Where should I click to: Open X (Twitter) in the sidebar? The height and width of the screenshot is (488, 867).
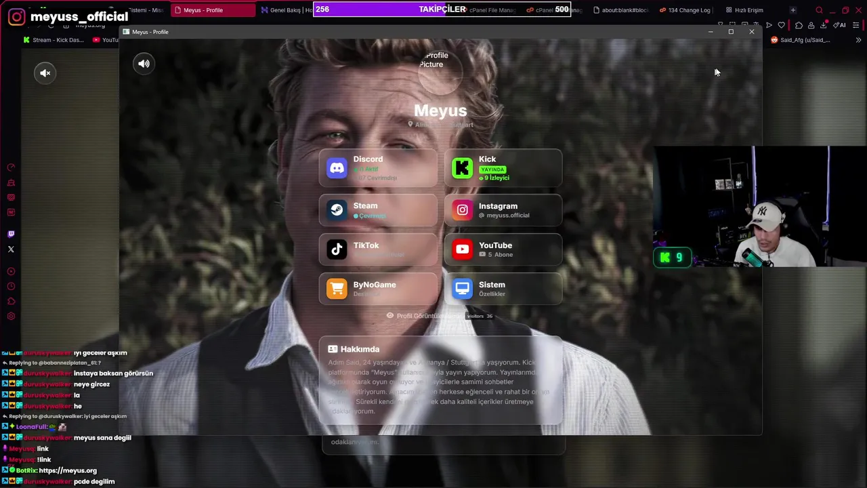[x=11, y=249]
